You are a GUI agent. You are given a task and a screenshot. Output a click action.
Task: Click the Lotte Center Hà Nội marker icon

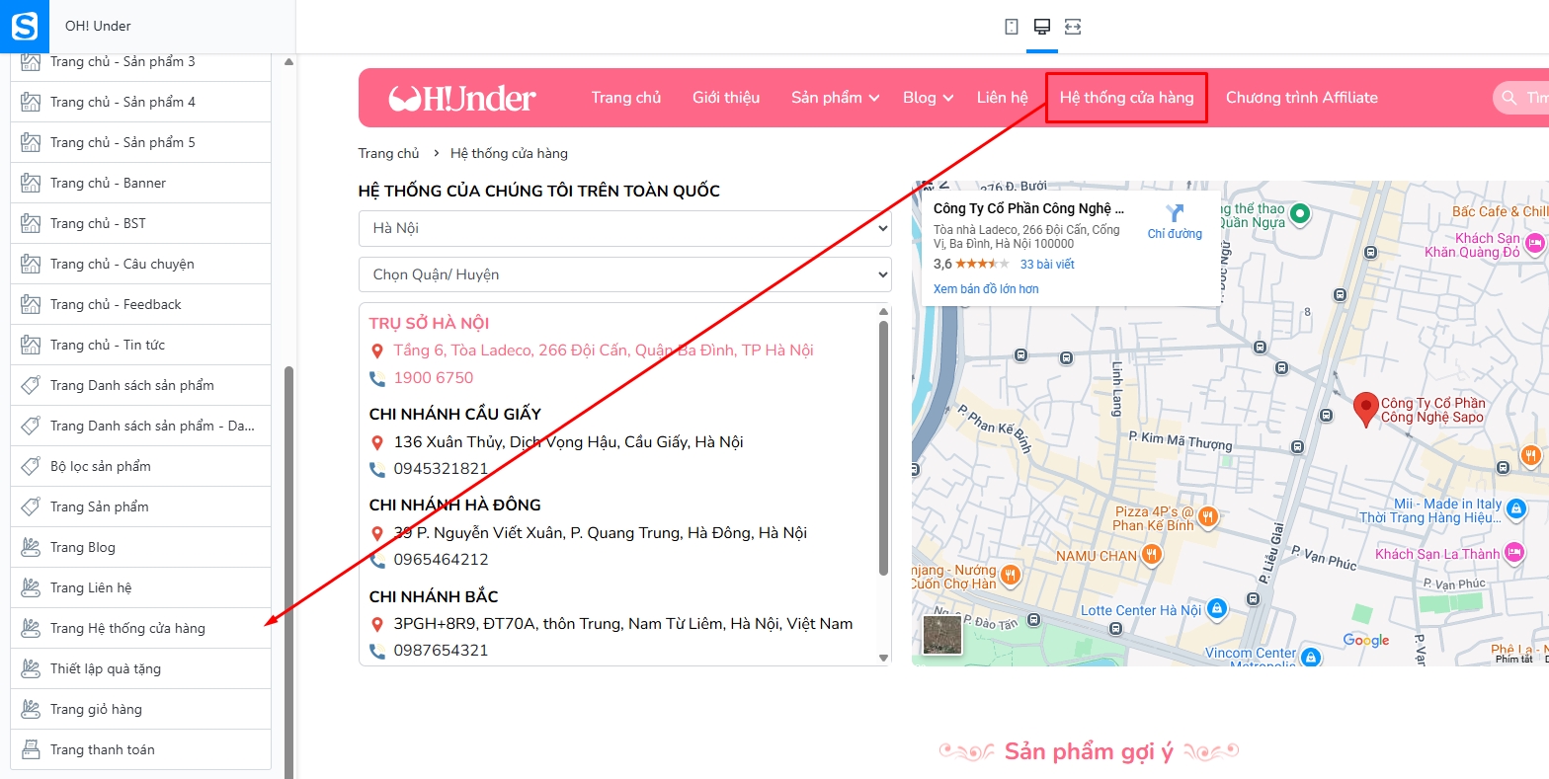pos(1217,609)
